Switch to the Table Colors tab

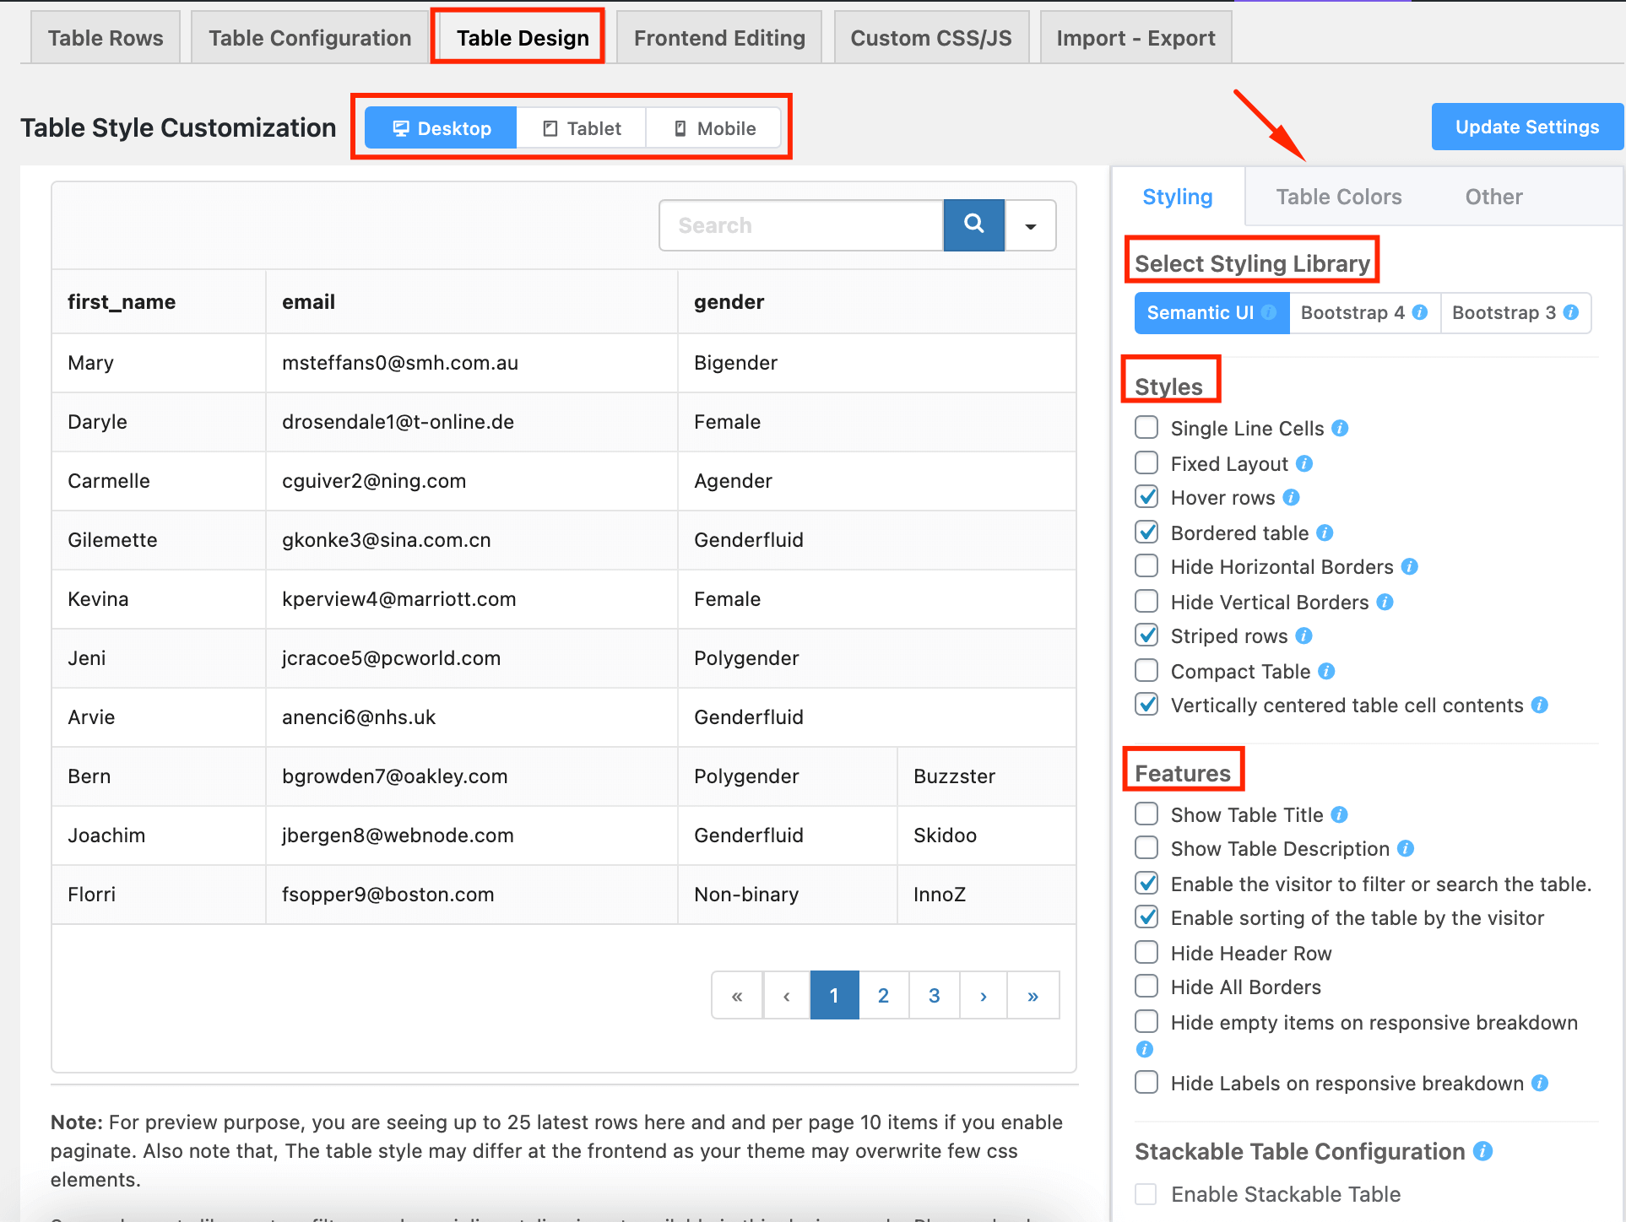point(1338,197)
